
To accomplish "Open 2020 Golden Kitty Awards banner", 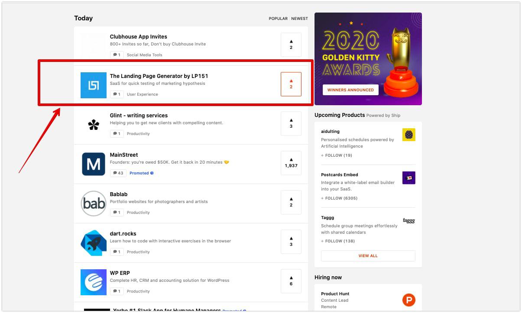I will point(368,59).
